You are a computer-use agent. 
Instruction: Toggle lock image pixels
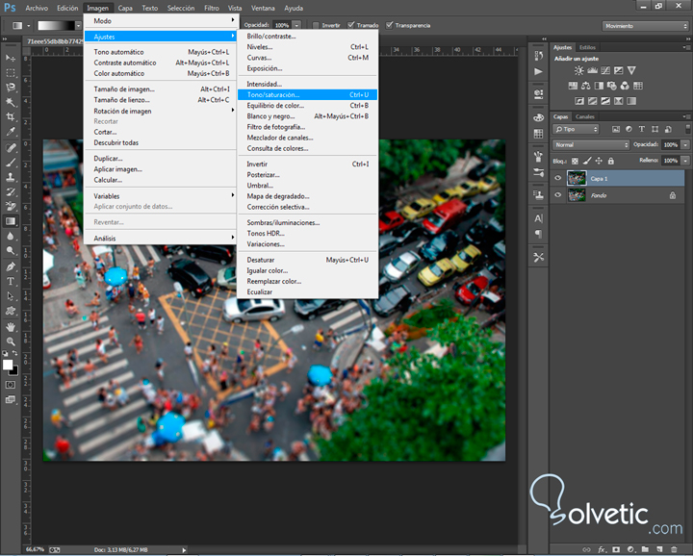(587, 162)
